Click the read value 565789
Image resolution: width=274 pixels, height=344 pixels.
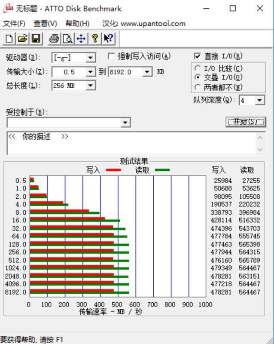250,260
